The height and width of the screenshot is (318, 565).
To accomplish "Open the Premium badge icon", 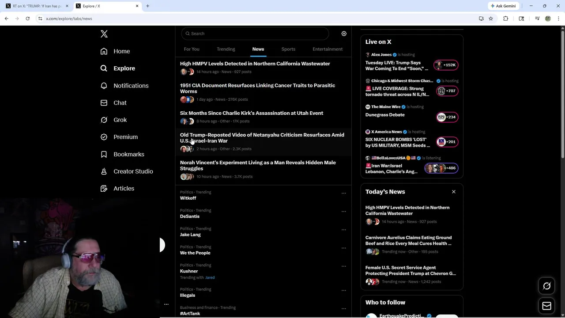I will (x=104, y=137).
